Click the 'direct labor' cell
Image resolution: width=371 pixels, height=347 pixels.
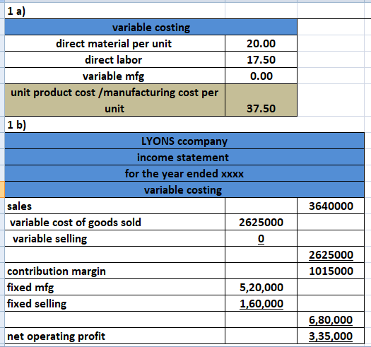[114, 59]
